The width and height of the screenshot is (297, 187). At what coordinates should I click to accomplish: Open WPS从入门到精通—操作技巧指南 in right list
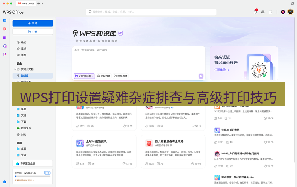[240, 153]
